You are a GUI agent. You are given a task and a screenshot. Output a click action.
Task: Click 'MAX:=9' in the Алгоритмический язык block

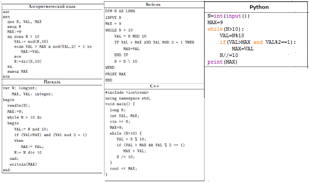tap(14, 32)
